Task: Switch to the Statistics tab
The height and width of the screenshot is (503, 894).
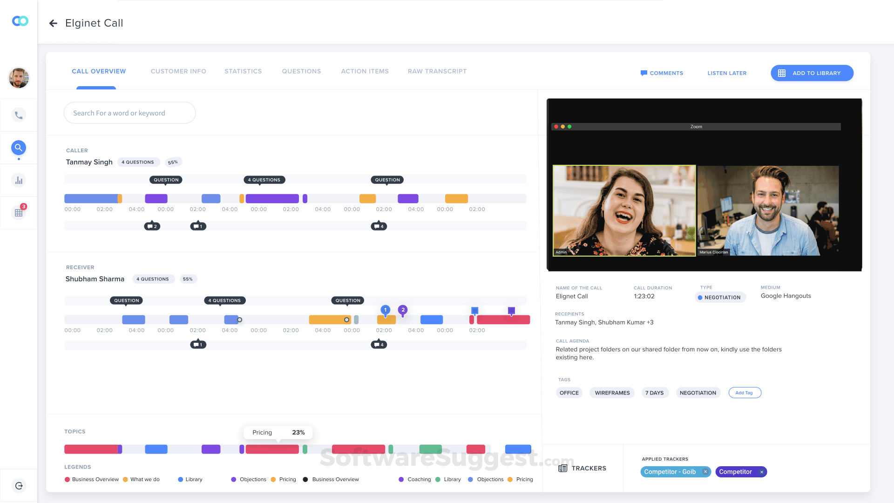Action: point(243,71)
